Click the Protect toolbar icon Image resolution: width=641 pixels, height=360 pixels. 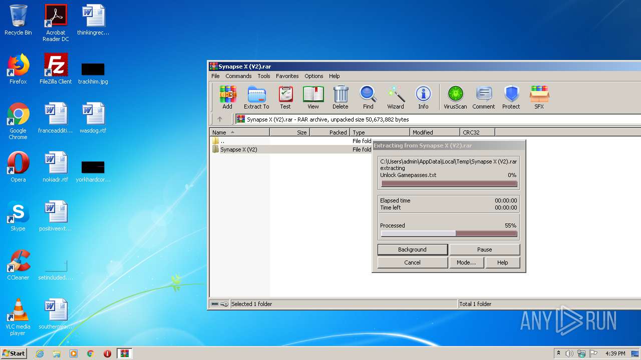pyautogui.click(x=511, y=97)
